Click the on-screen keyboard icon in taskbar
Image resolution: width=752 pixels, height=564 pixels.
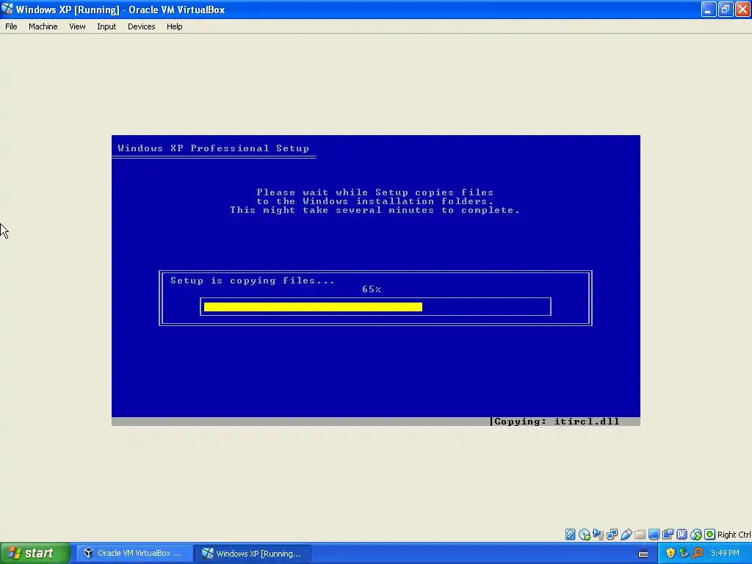point(643,554)
